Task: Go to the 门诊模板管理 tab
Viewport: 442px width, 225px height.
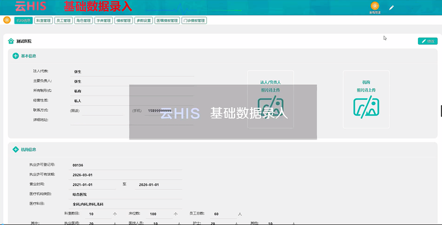Action: pyautogui.click(x=194, y=21)
